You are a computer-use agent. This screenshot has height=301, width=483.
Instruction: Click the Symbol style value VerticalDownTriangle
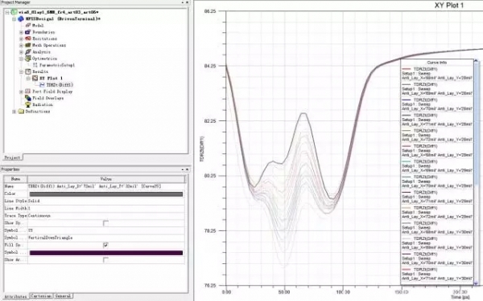coord(50,238)
